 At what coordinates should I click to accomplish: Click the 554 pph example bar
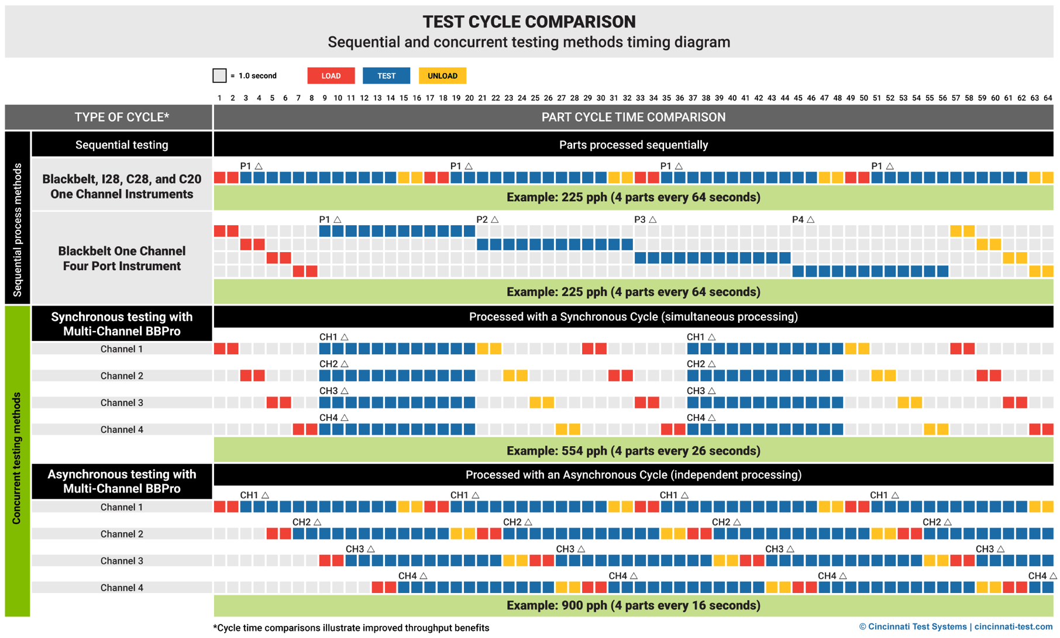pyautogui.click(x=633, y=451)
